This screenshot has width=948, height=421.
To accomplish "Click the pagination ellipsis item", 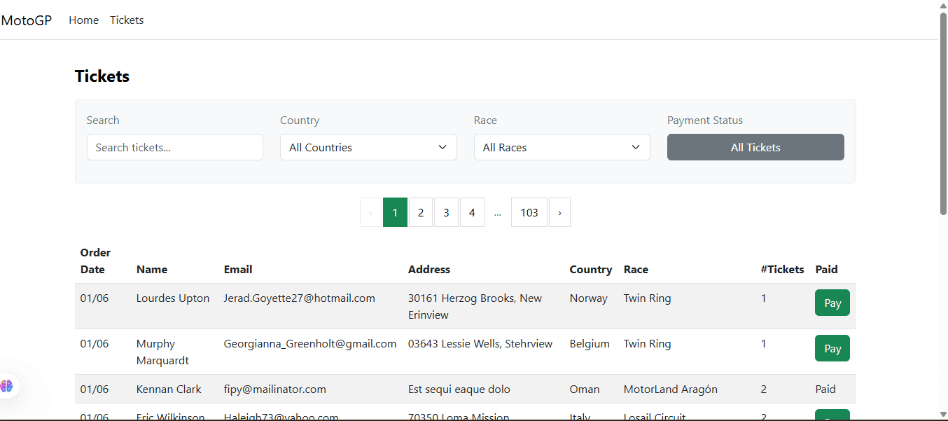I will tap(498, 212).
